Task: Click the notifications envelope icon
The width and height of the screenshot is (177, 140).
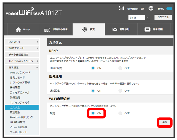Action: [x=115, y=30]
